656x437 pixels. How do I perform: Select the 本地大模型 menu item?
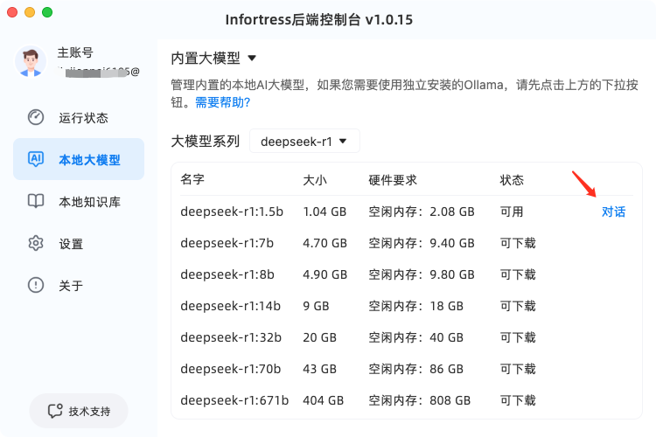[79, 159]
